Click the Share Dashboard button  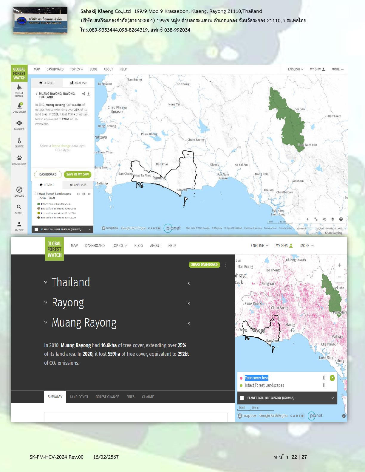(x=204, y=265)
